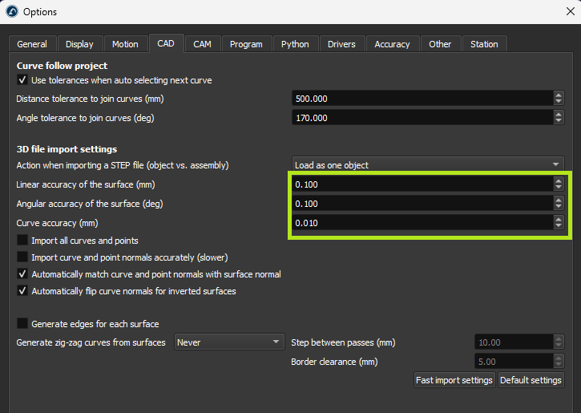Click the Border clearance (mm) label
This screenshot has width=581, height=413.
click(x=334, y=362)
